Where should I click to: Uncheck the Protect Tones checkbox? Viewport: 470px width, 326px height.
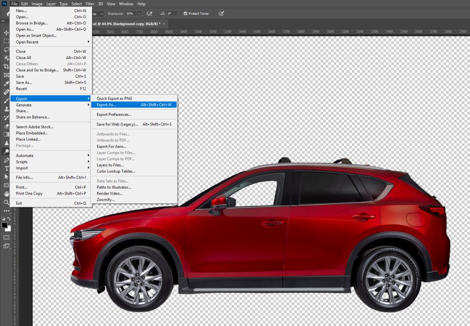pos(185,14)
